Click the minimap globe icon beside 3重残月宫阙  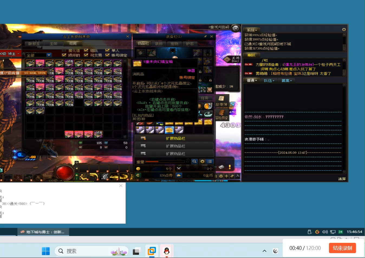point(236,28)
